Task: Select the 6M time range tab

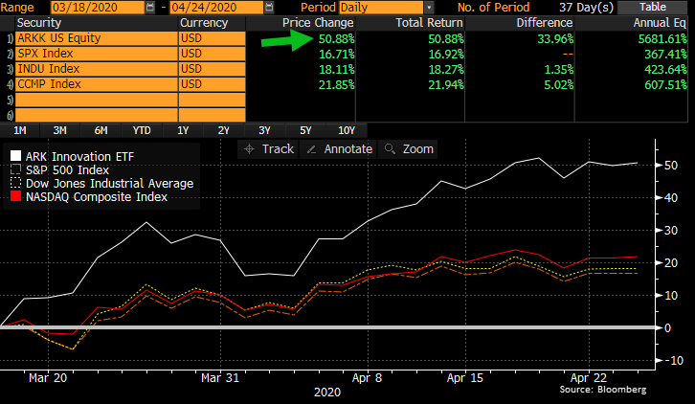Action: [x=101, y=130]
